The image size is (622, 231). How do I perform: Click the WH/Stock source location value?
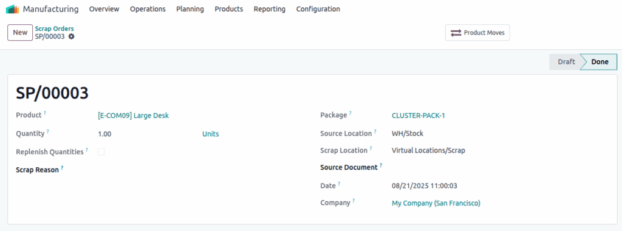pyautogui.click(x=408, y=133)
